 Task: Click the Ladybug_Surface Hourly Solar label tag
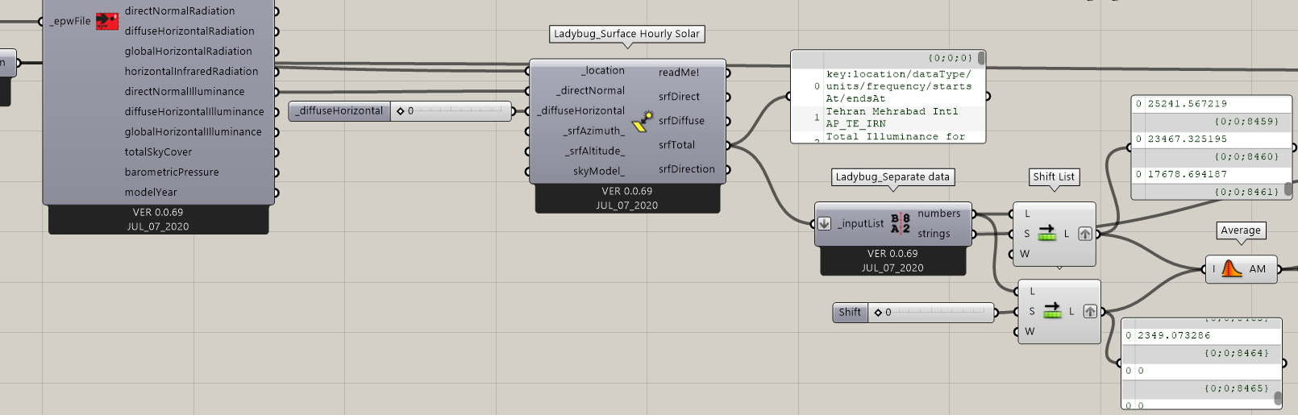pyautogui.click(x=626, y=34)
